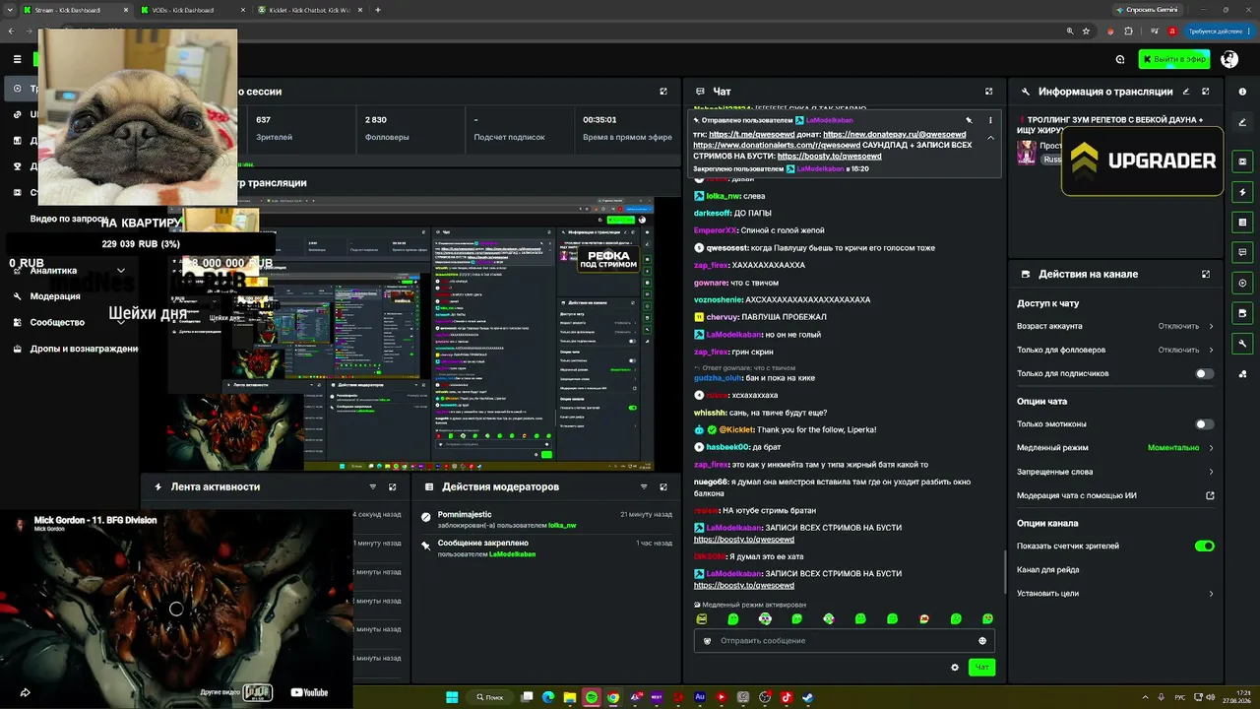
Task: Toggle the chat bubble widget in right rail
Action: (1242, 253)
